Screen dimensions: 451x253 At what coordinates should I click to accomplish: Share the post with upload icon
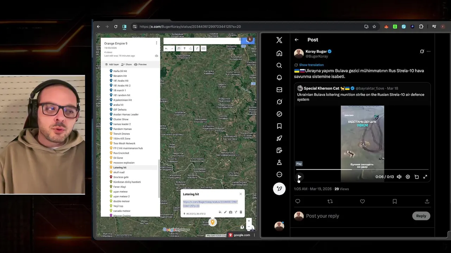pos(427,201)
